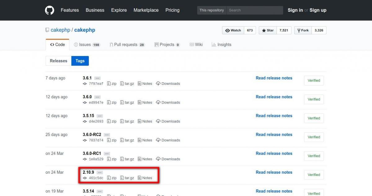Switch to the Wiki tab
Viewport: 372px width, 196px height.
(x=196, y=45)
